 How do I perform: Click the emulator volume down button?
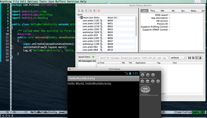[x=143, y=75]
